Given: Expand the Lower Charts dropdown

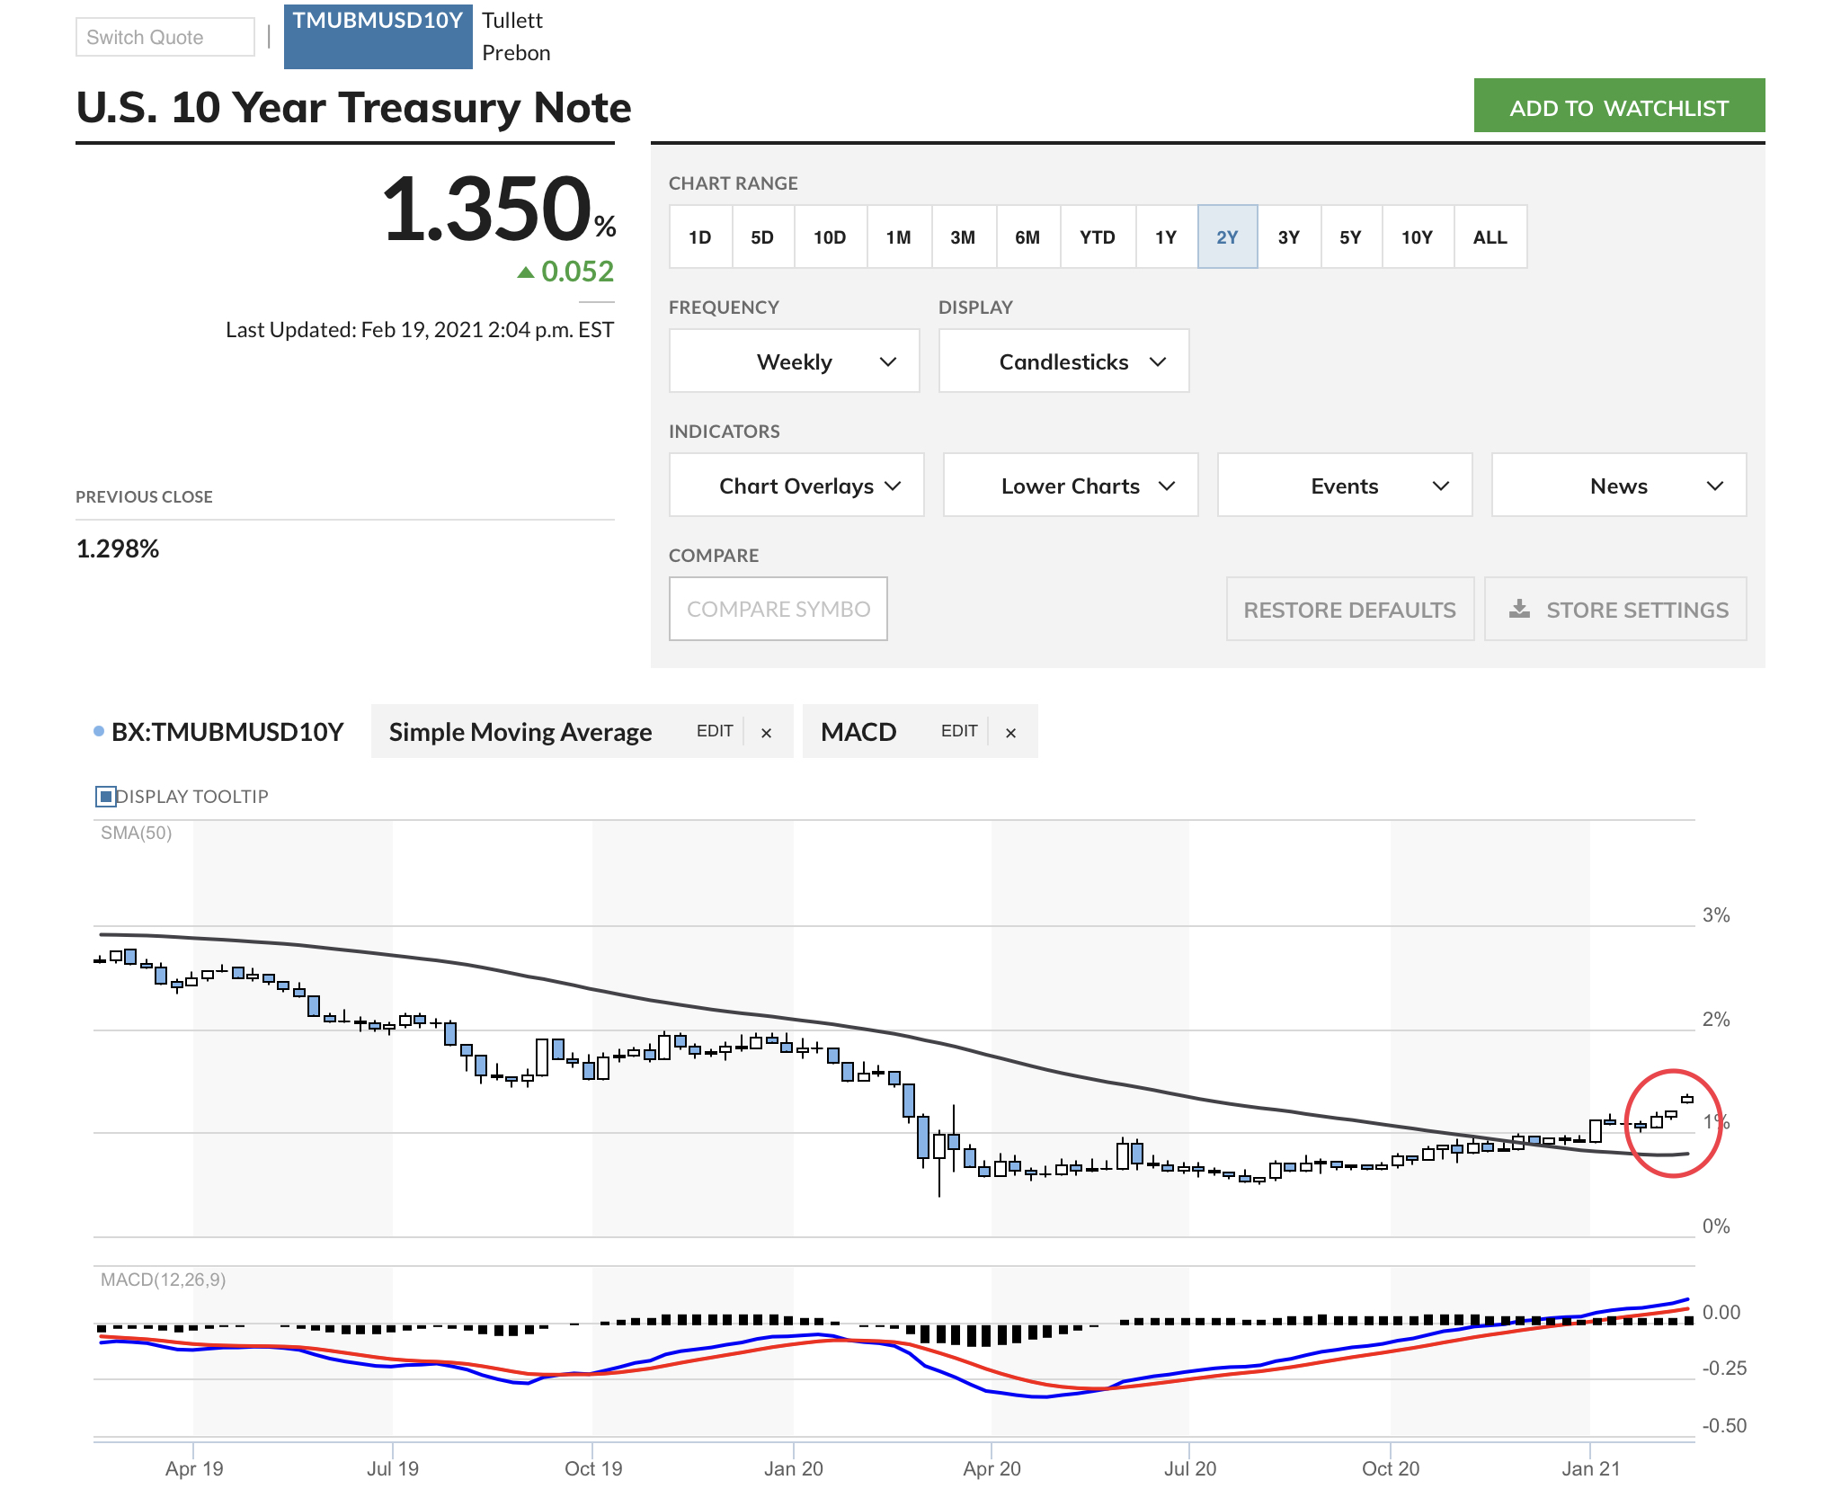Looking at the screenshot, I should 1070,486.
